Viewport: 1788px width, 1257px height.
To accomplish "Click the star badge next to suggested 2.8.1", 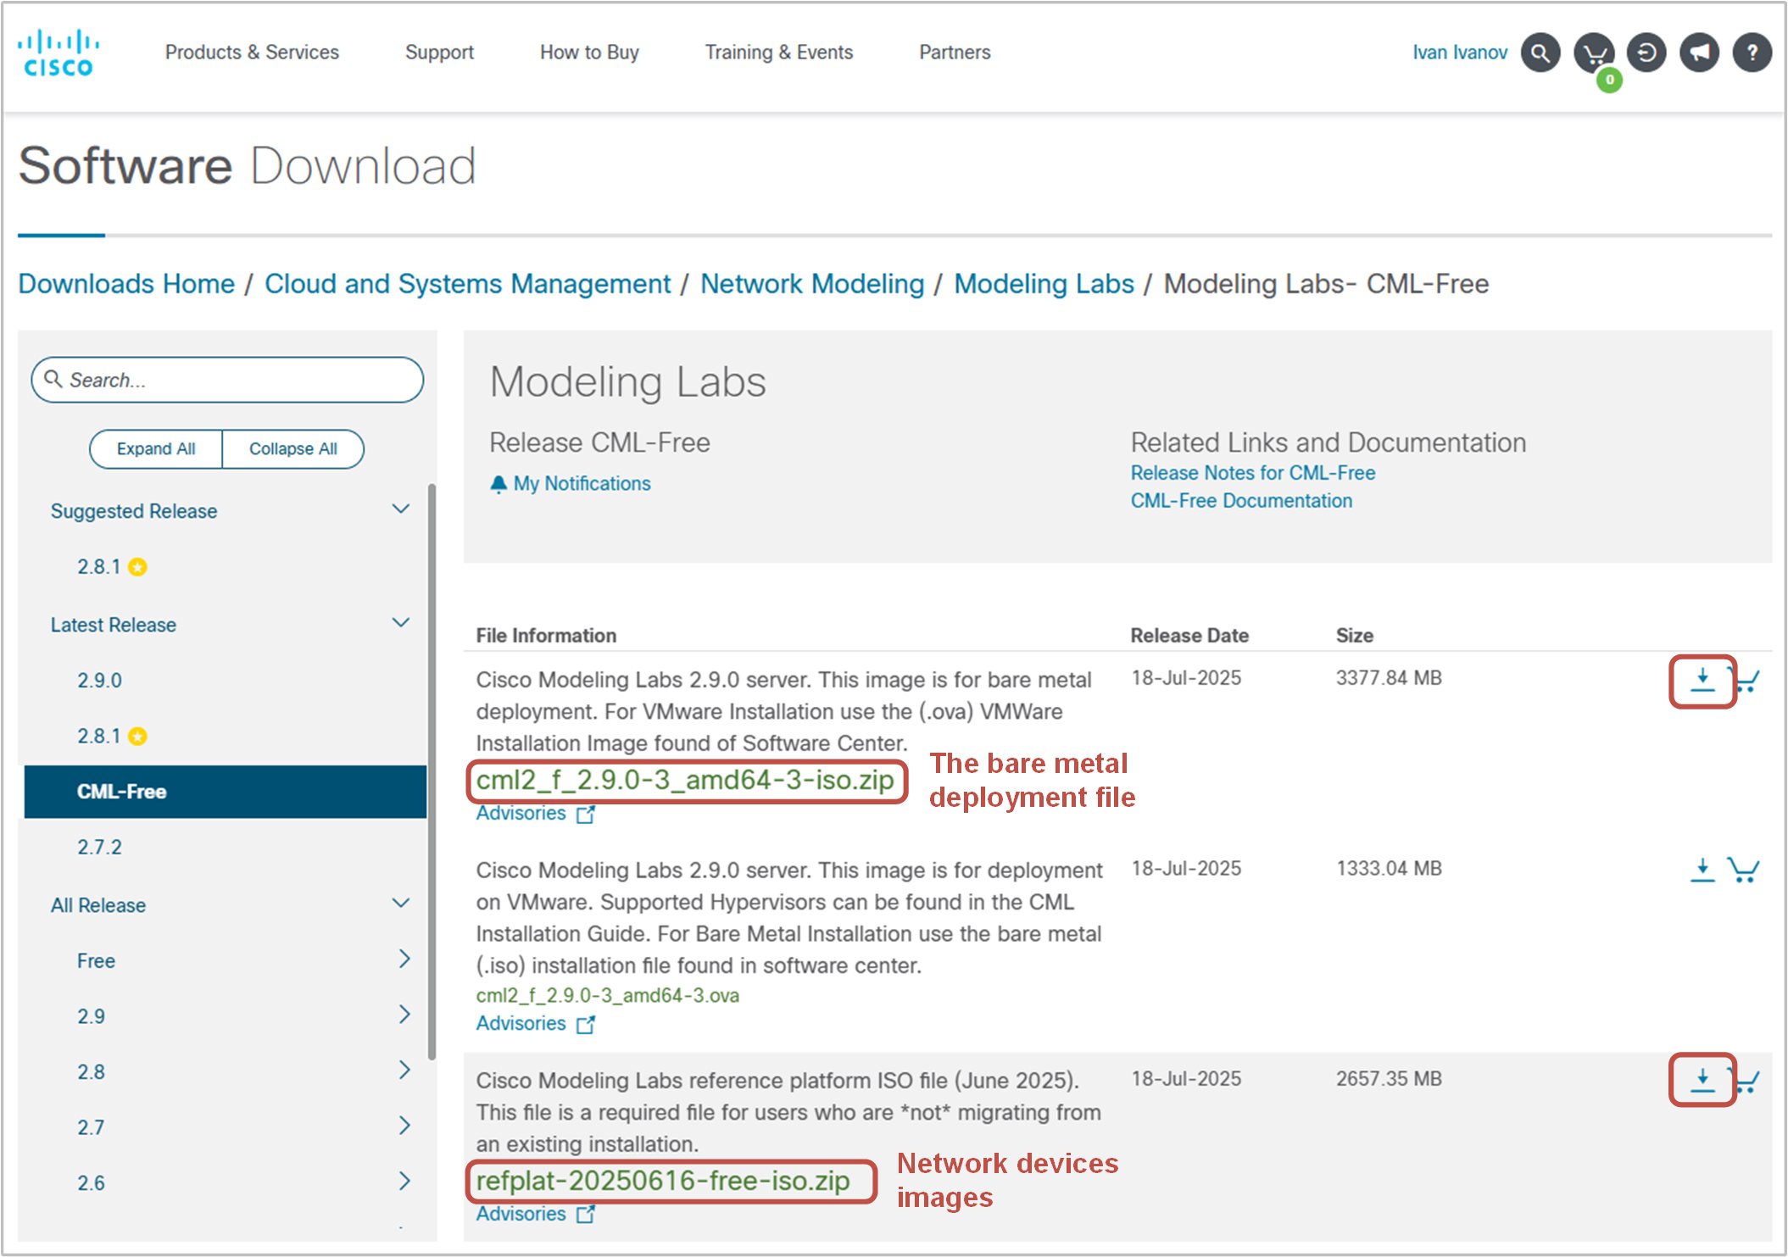I will point(137,567).
